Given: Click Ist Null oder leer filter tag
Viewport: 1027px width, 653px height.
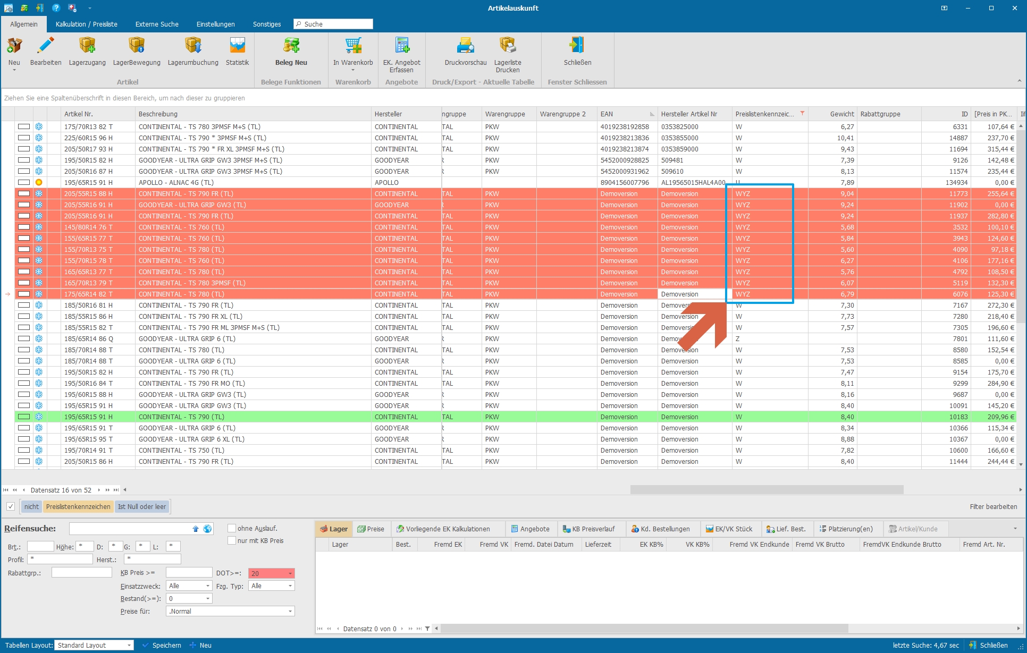Looking at the screenshot, I should pos(142,506).
